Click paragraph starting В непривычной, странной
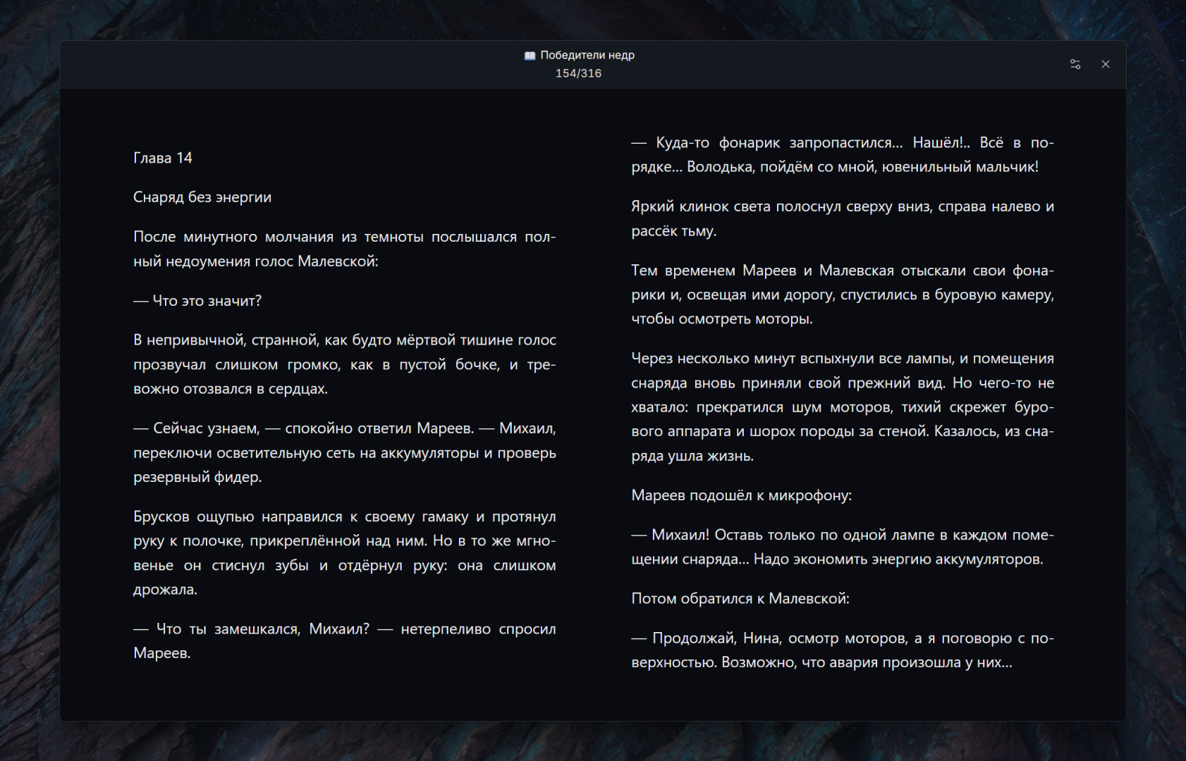 [x=345, y=364]
